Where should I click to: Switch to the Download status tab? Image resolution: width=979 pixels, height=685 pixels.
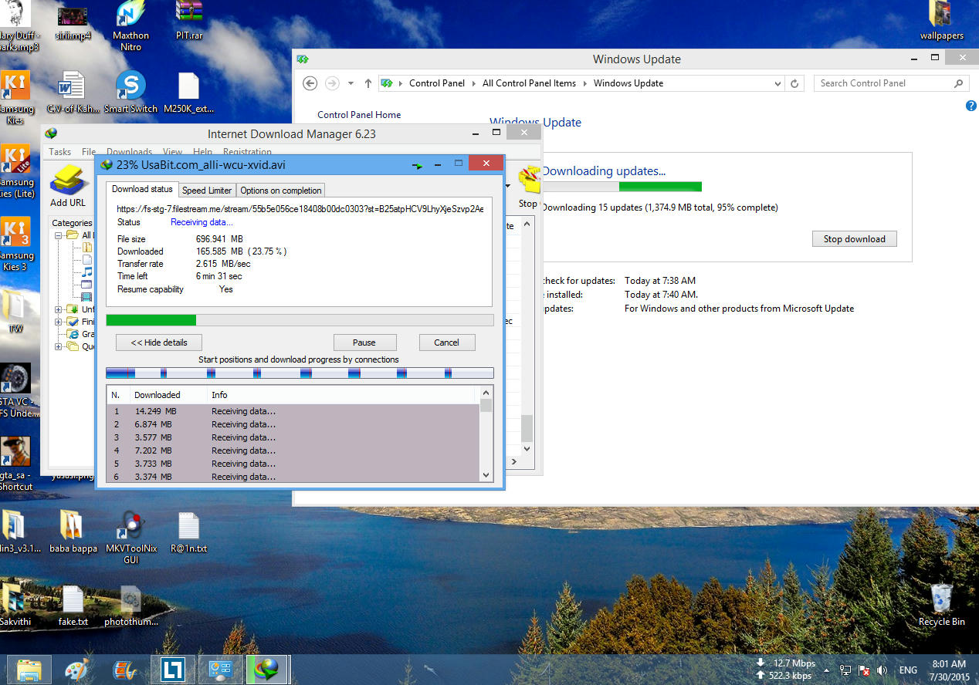pos(142,189)
